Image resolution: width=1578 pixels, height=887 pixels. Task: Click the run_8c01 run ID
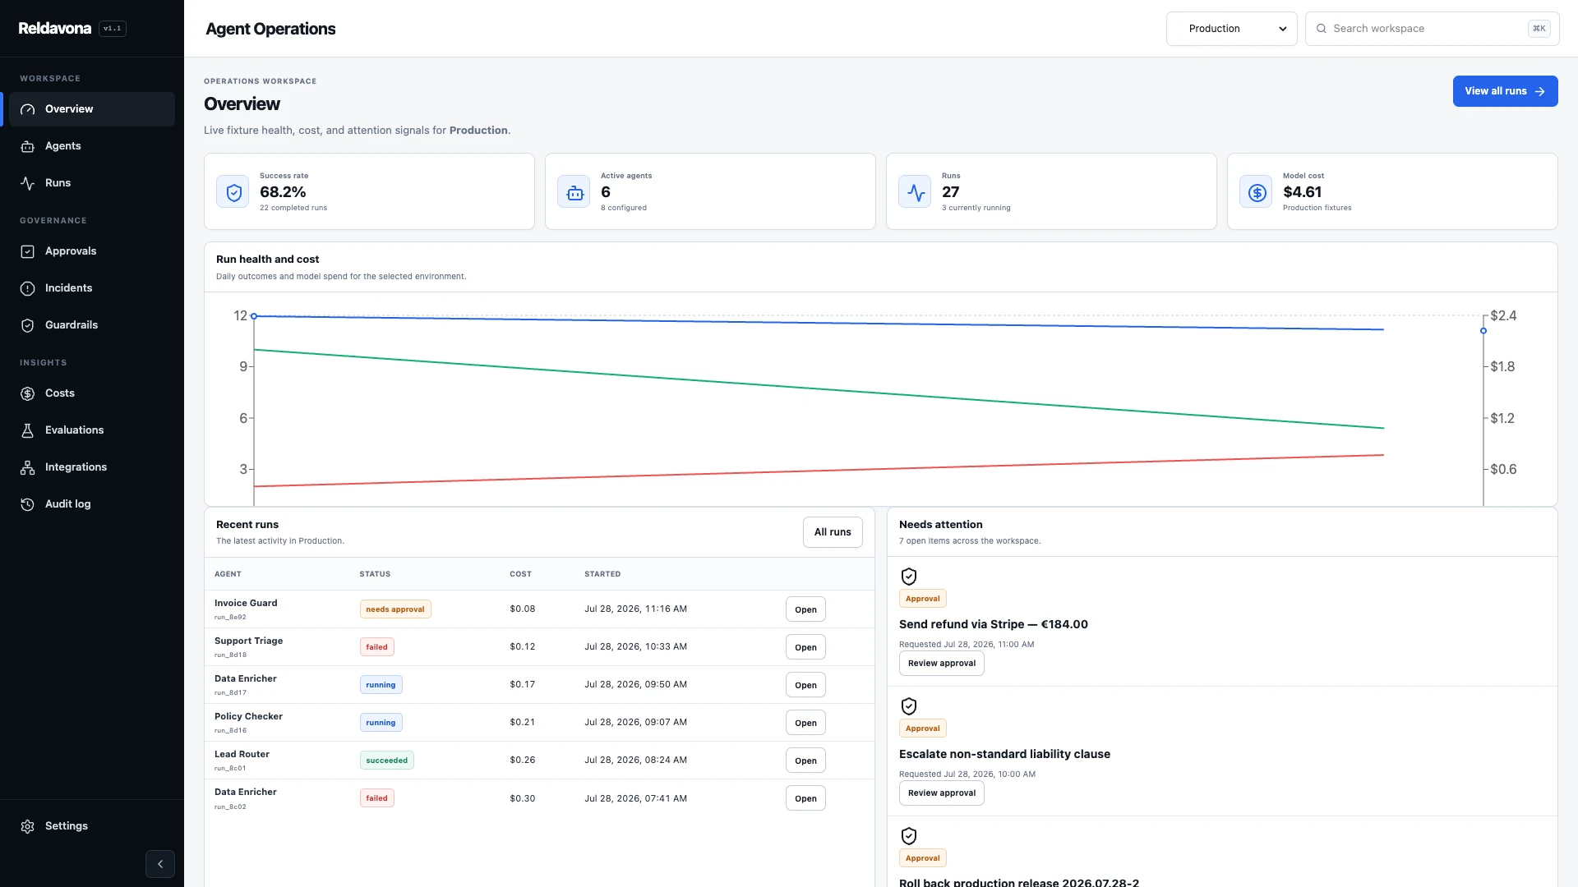pos(230,769)
